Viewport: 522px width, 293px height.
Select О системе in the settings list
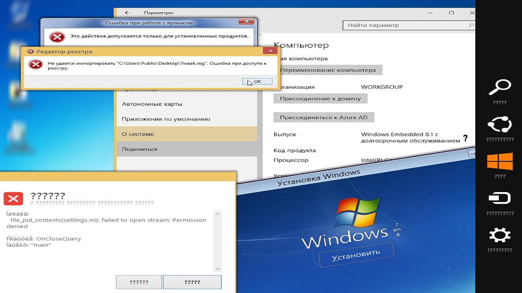187,134
